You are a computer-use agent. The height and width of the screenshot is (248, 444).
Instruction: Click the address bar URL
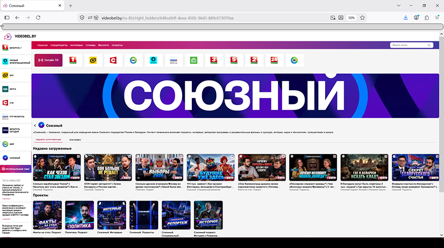pyautogui.click(x=167, y=18)
